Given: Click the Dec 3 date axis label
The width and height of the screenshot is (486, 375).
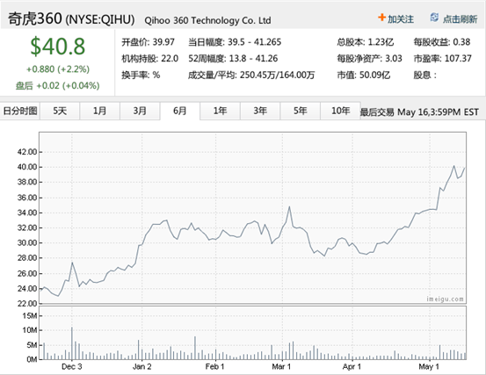Looking at the screenshot, I should tap(71, 366).
